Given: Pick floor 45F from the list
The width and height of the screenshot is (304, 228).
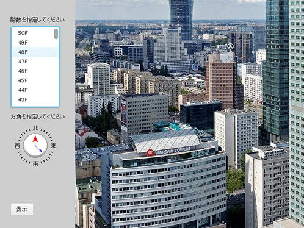Looking at the screenshot, I should 35,80.
